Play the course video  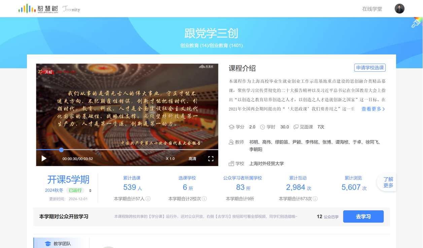(x=44, y=158)
